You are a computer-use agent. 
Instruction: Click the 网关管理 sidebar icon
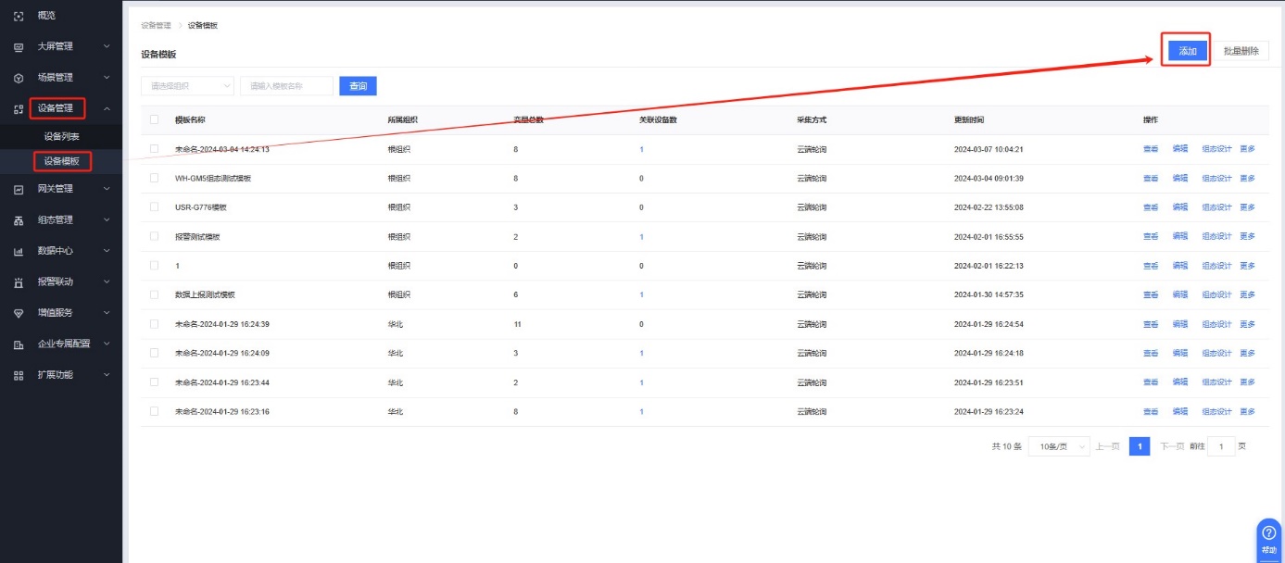coord(19,190)
